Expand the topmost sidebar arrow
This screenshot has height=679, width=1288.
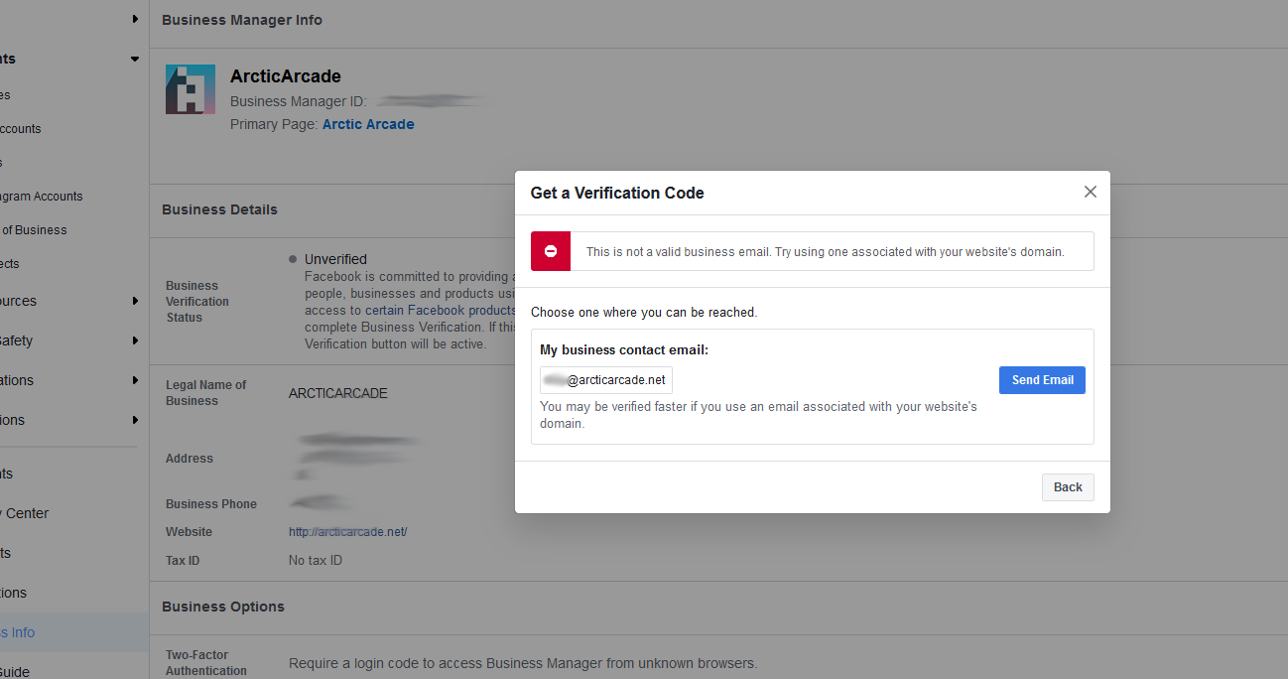[x=135, y=19]
